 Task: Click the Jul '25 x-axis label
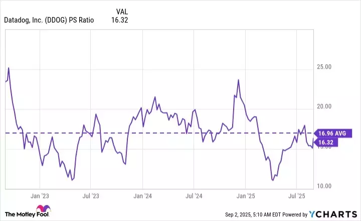pos(298,195)
